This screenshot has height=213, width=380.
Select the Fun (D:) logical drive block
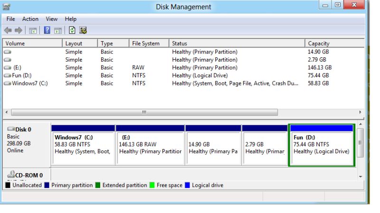(x=322, y=145)
